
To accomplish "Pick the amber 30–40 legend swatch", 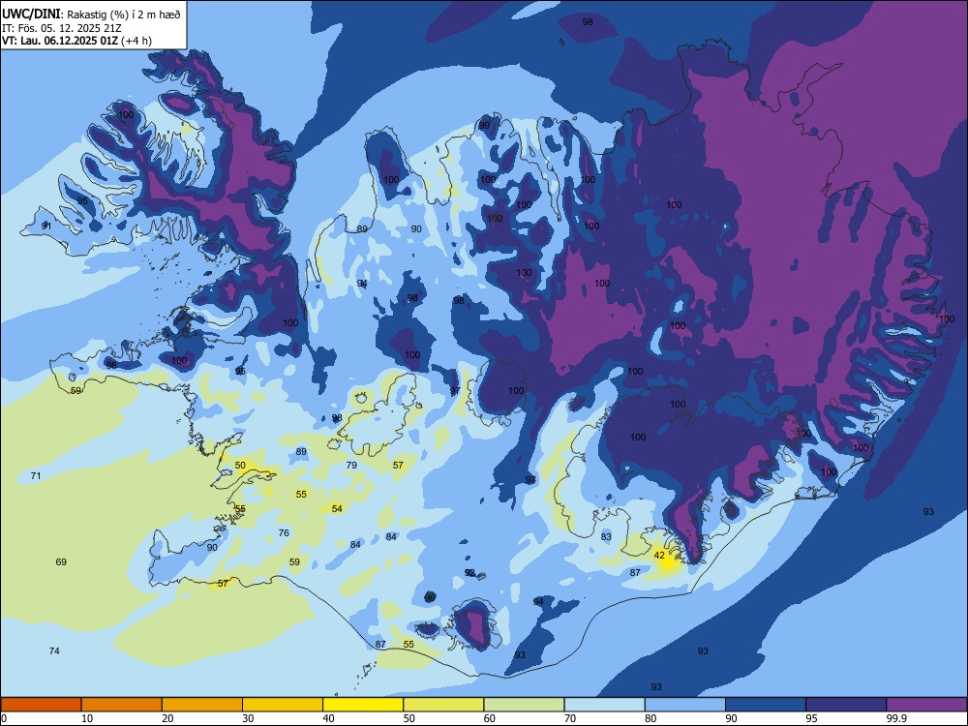I will tap(283, 705).
